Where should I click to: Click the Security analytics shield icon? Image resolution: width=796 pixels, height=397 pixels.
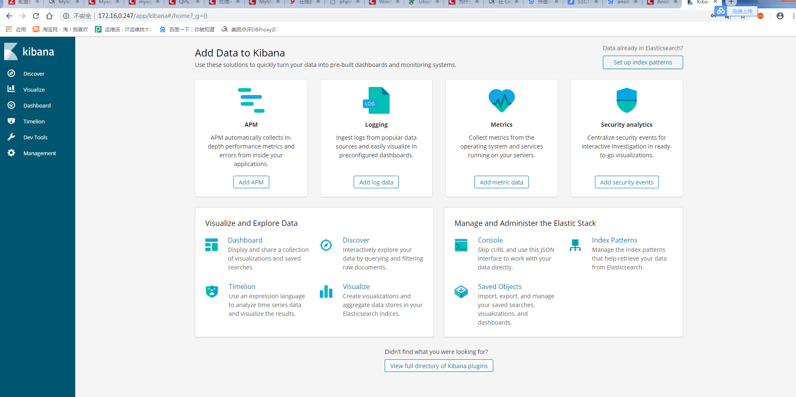pos(627,100)
